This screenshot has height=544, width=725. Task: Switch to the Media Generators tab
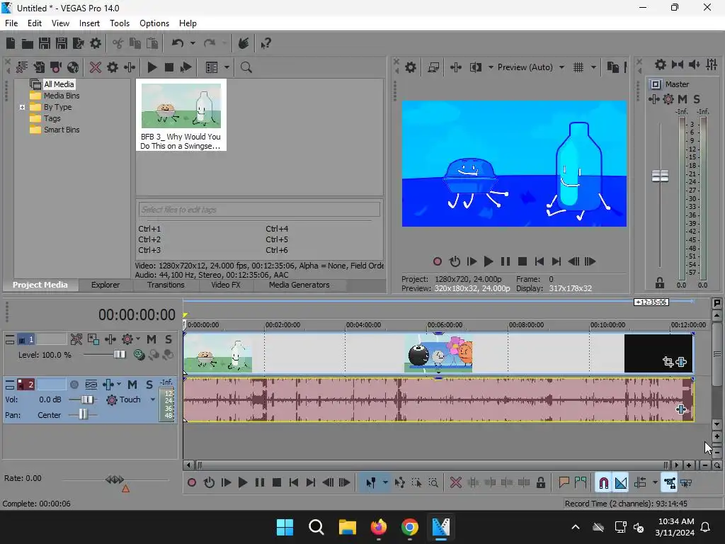[299, 285]
